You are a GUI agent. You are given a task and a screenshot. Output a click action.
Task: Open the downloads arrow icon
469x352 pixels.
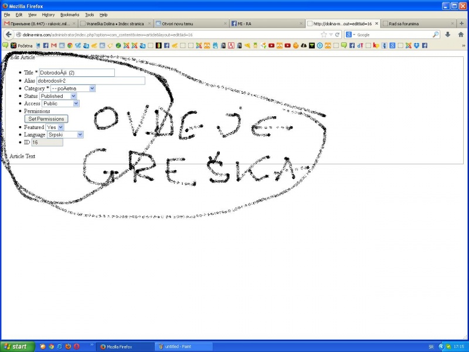447,35
